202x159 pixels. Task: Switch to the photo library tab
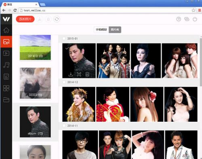click(x=115, y=30)
